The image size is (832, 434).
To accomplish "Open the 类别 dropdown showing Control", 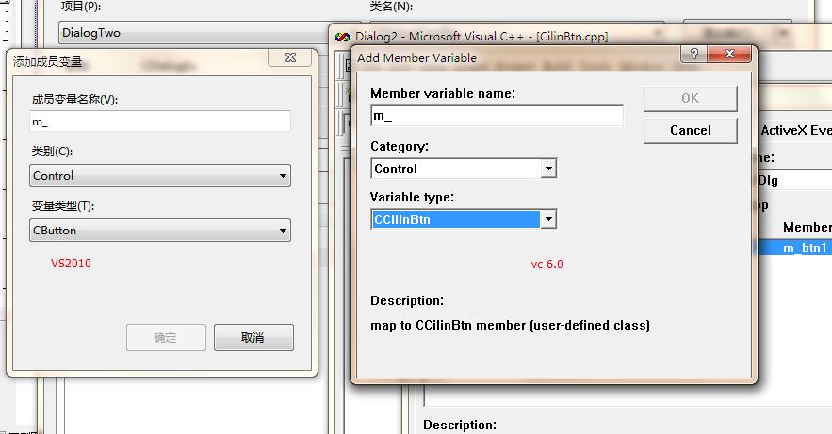I will coord(160,175).
